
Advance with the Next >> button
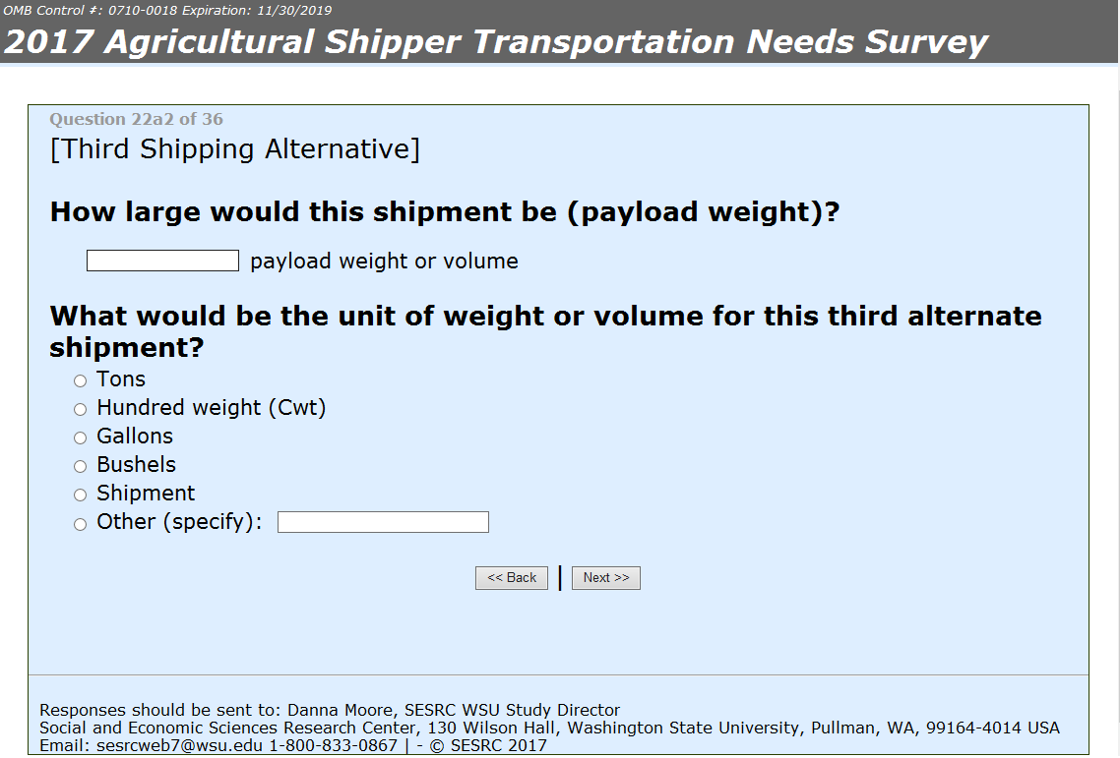click(605, 578)
